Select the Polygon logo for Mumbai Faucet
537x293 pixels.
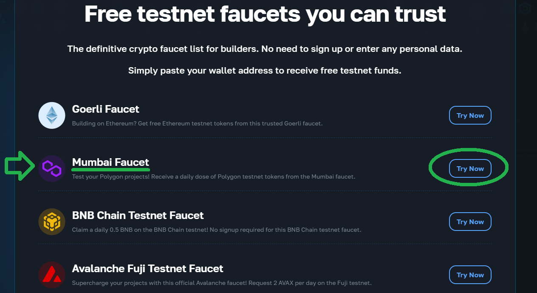tap(52, 168)
